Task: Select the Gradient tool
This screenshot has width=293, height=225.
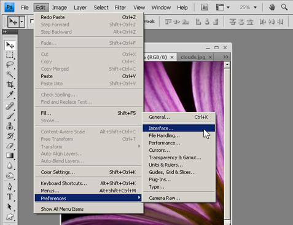Action: point(10,156)
